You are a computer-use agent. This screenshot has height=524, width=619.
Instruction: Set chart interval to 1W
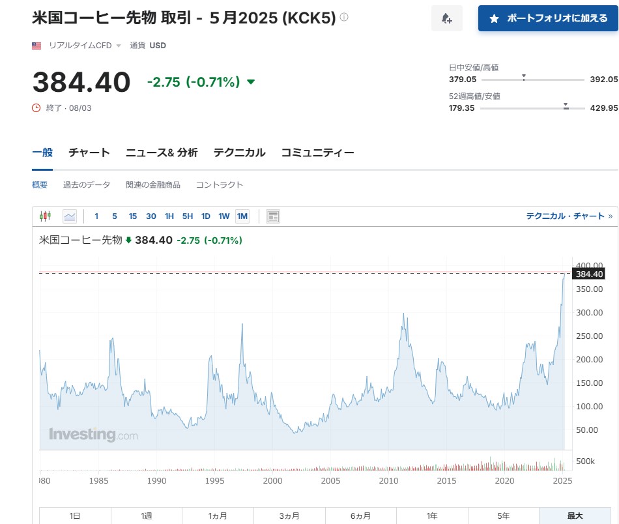pos(224,216)
